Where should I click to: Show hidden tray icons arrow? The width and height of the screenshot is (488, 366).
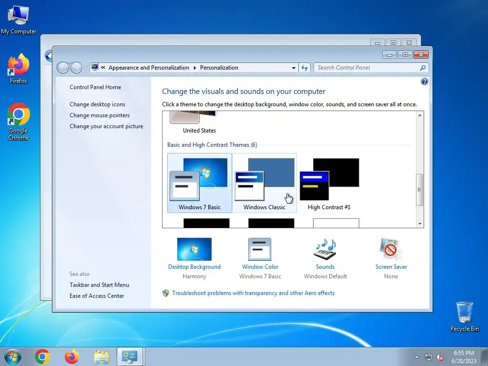(417, 357)
